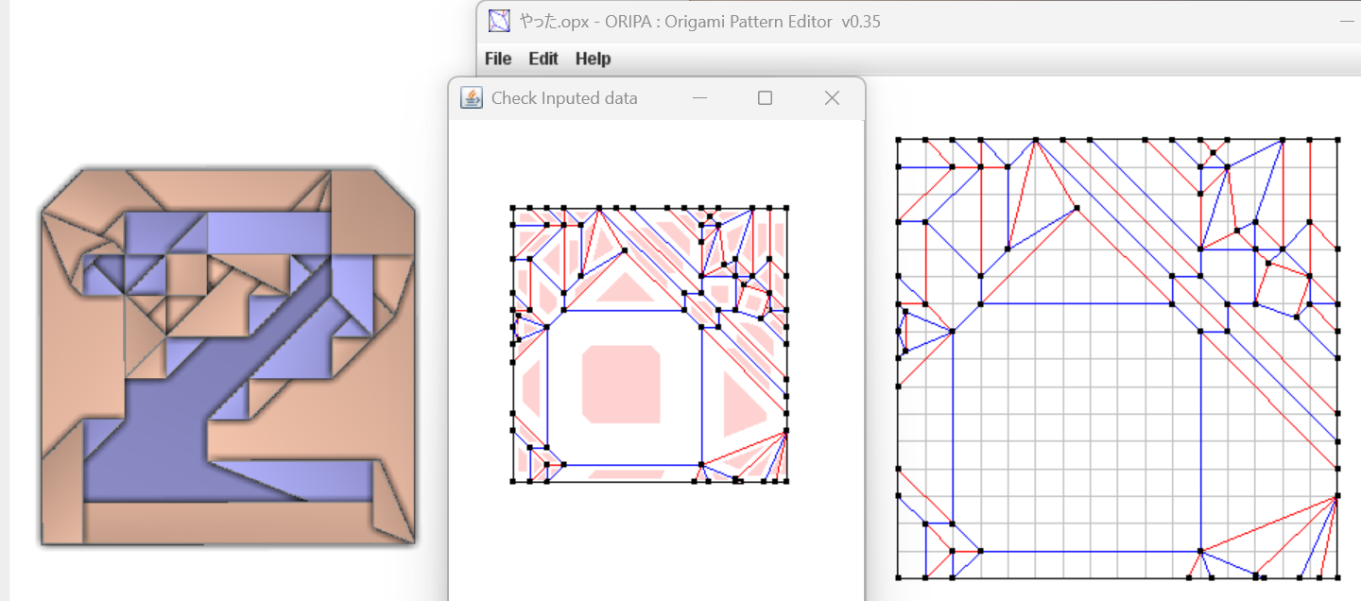Minimize the ORIPA main editor window
This screenshot has height=601, width=1361.
[x=1345, y=21]
